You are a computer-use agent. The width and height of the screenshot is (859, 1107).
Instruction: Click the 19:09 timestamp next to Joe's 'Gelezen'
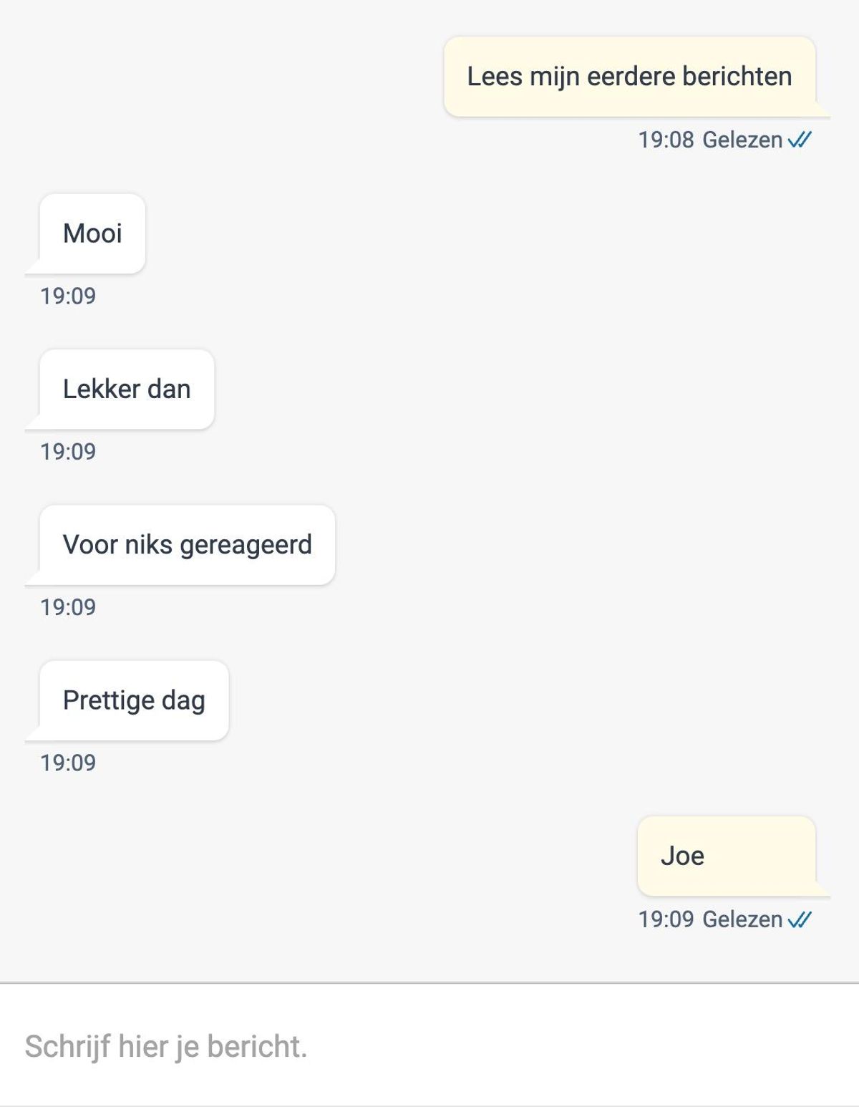coord(666,919)
